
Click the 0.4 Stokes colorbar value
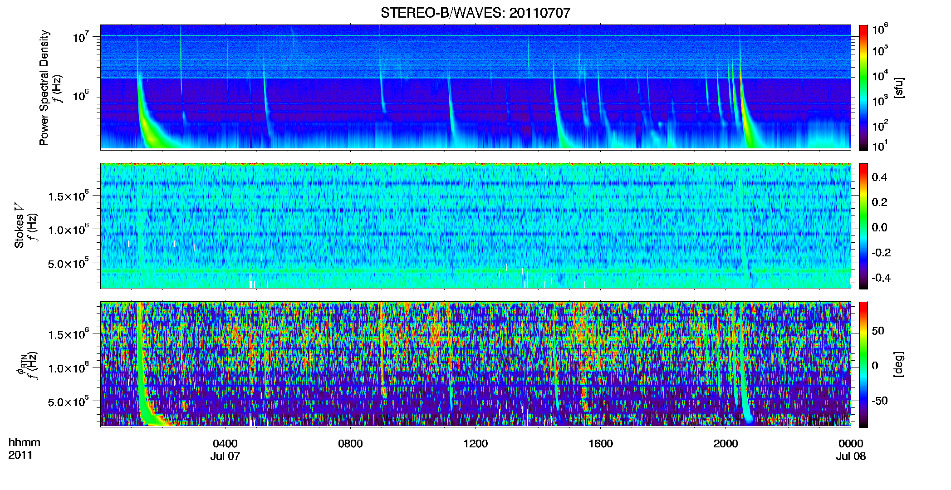(x=879, y=177)
